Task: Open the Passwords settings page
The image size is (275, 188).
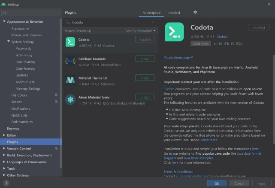Action: pos(23,48)
